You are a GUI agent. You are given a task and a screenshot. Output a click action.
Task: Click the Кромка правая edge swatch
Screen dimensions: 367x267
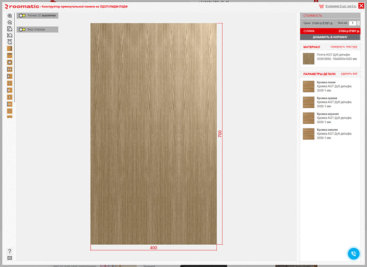pos(308,102)
